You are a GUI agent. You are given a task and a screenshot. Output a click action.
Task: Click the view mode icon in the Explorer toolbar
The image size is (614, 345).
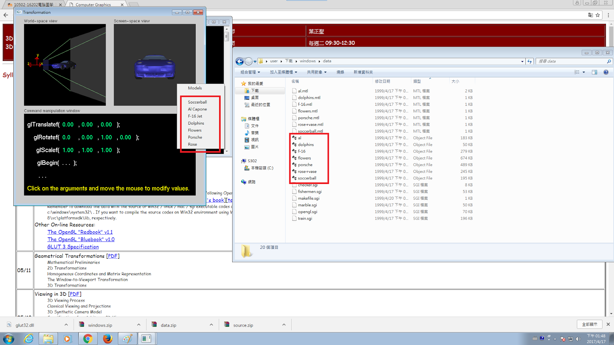(577, 72)
